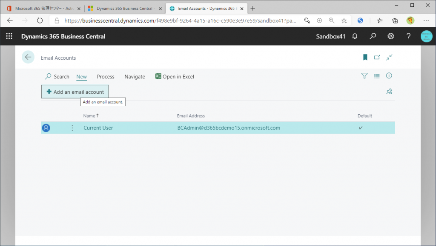Open browser zoom magnifier control

tap(331, 20)
